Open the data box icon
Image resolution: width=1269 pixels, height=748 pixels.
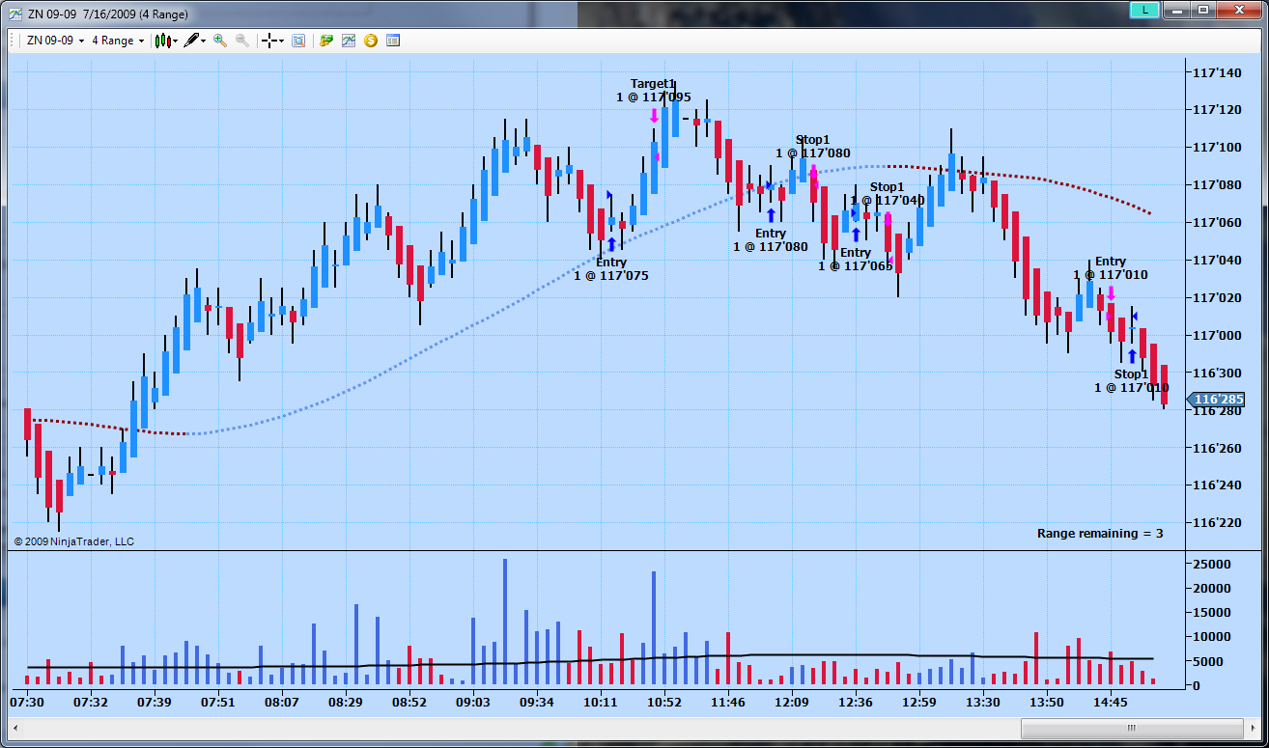(x=298, y=41)
